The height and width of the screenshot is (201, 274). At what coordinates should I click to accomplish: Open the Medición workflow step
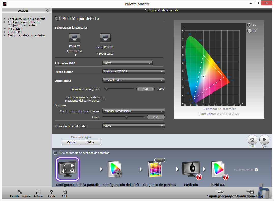click(192, 169)
